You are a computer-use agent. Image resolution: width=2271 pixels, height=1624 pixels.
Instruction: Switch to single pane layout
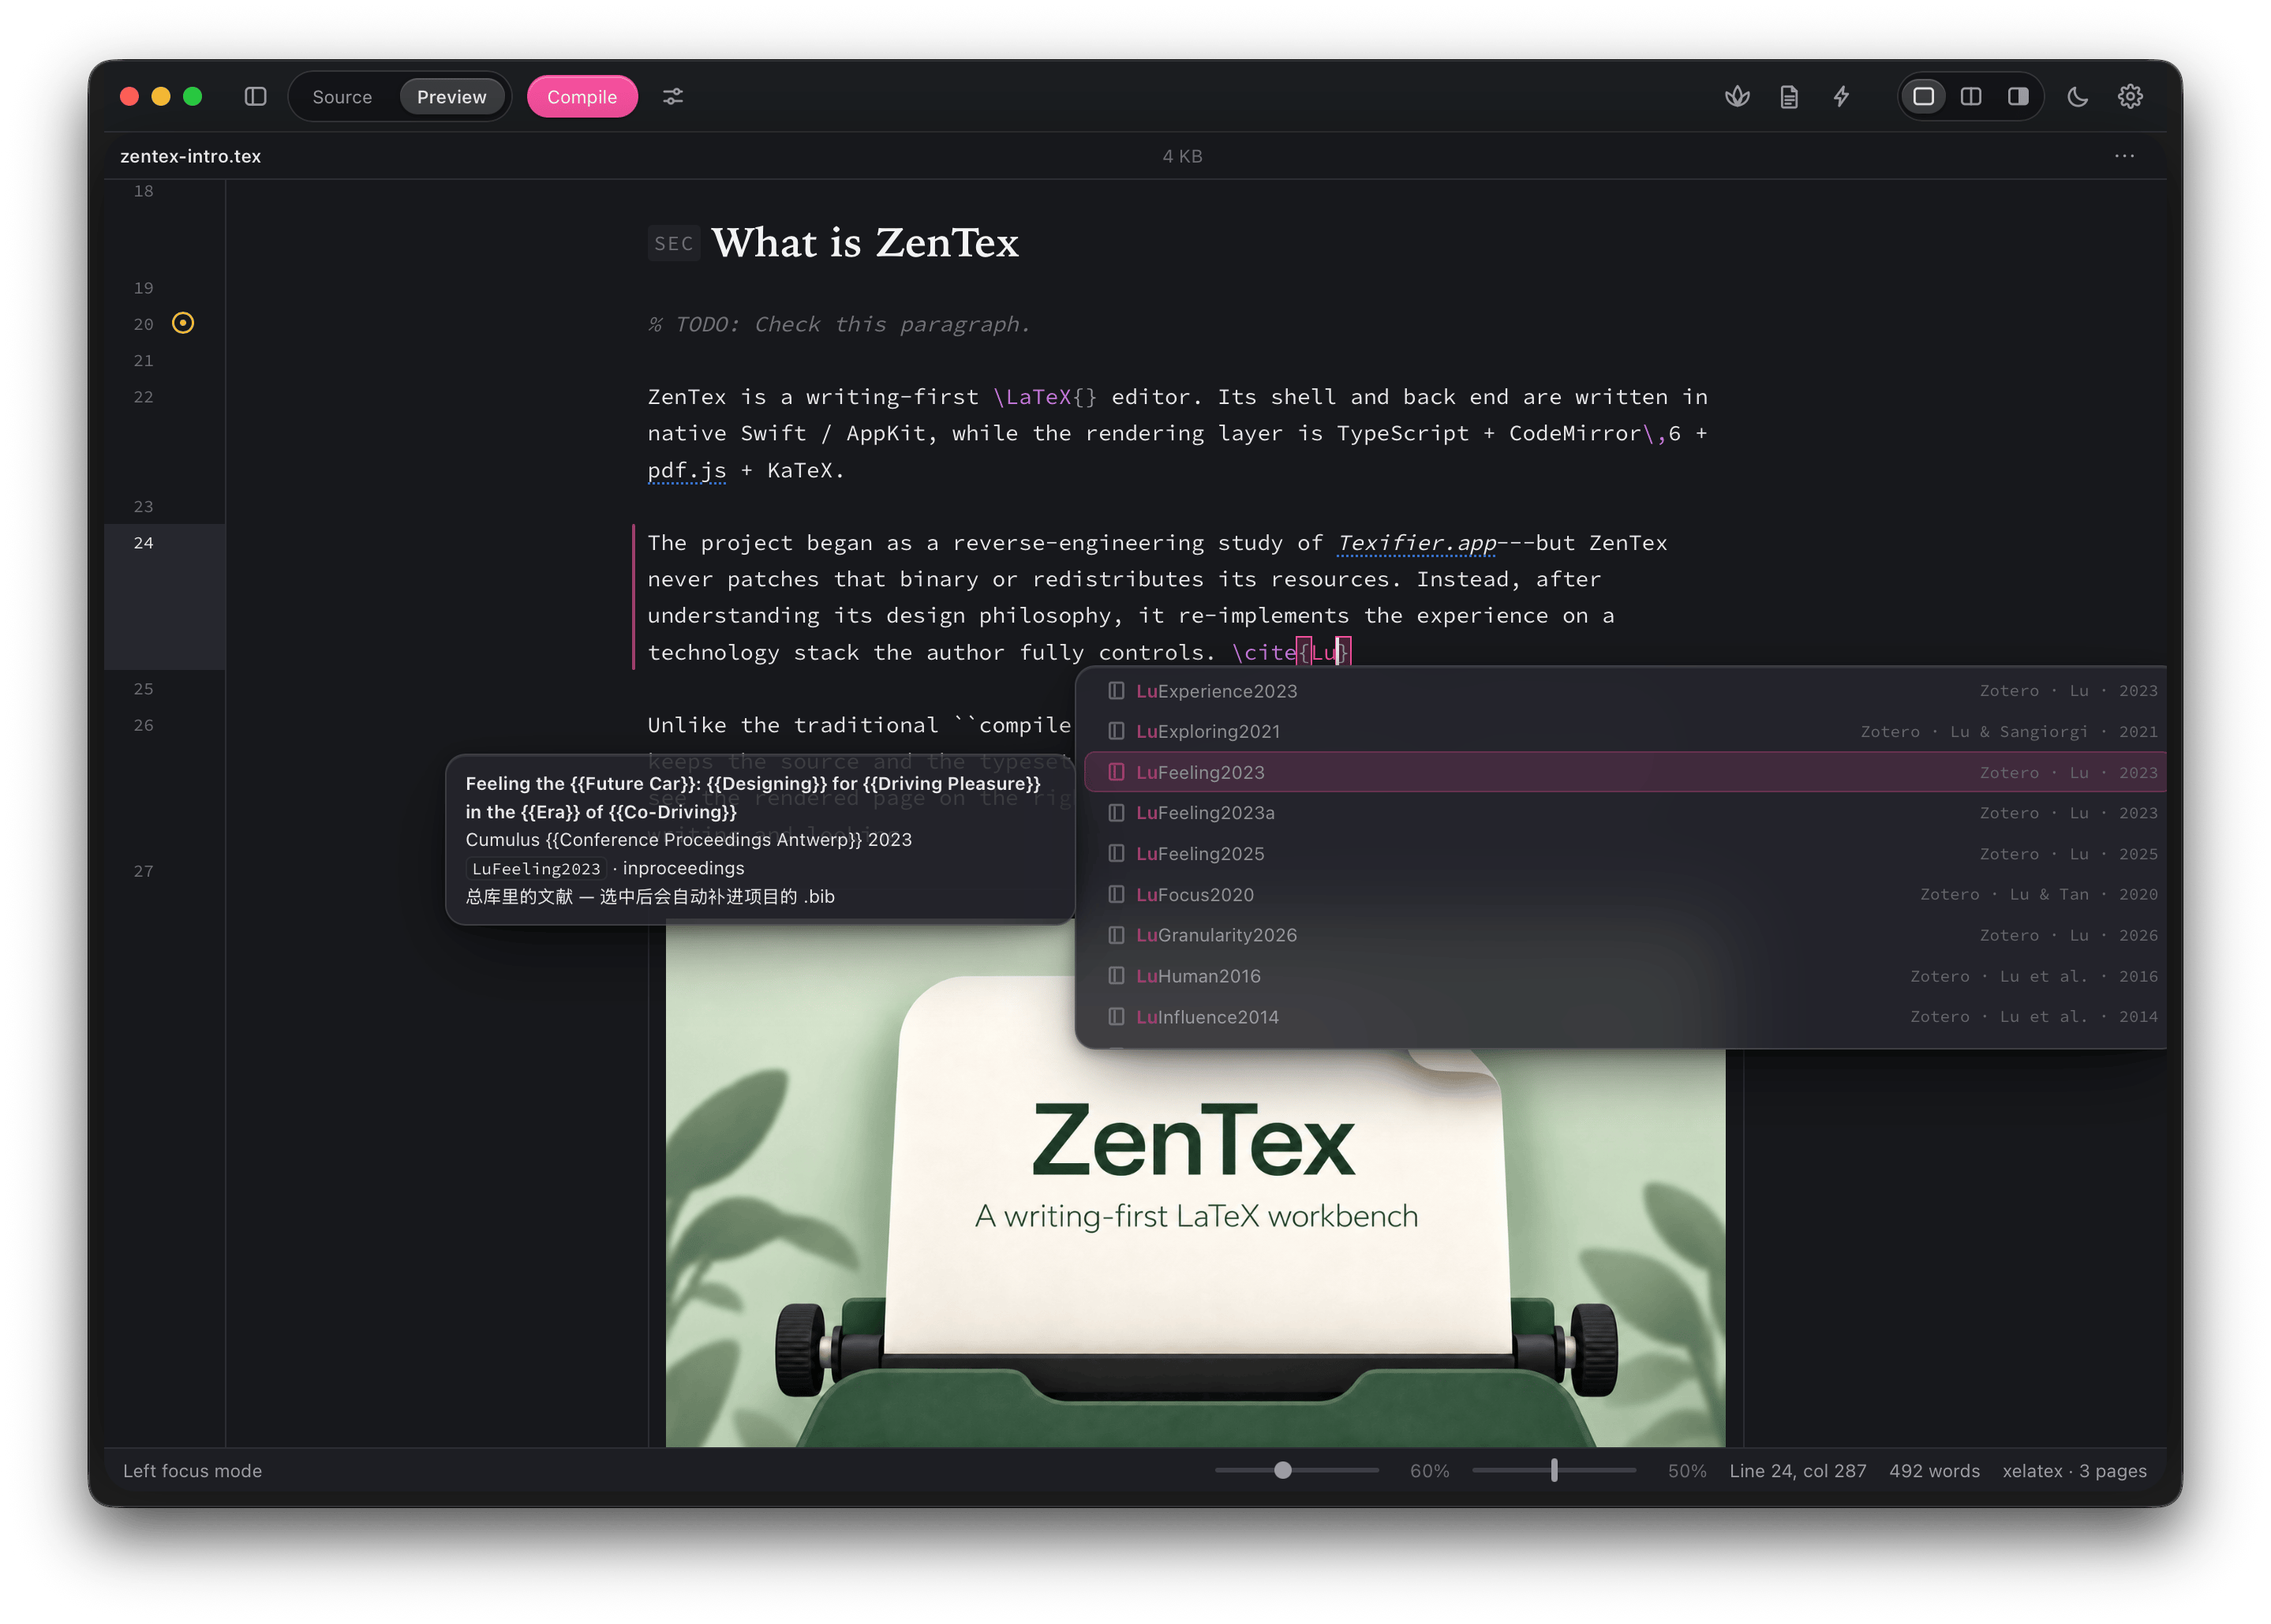[1923, 97]
